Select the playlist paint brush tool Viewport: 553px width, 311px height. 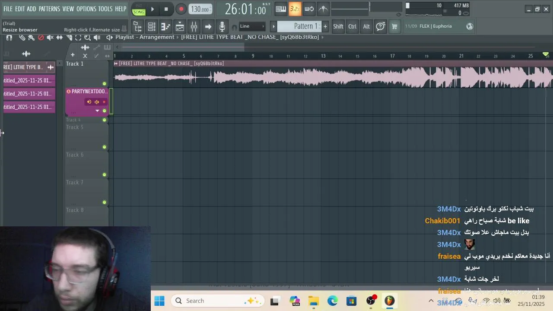coord(31,38)
